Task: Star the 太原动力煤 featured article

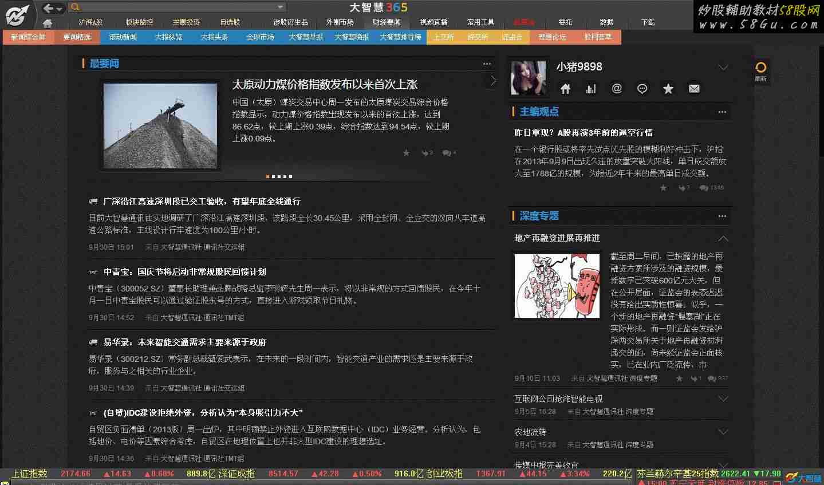Action: tap(407, 153)
